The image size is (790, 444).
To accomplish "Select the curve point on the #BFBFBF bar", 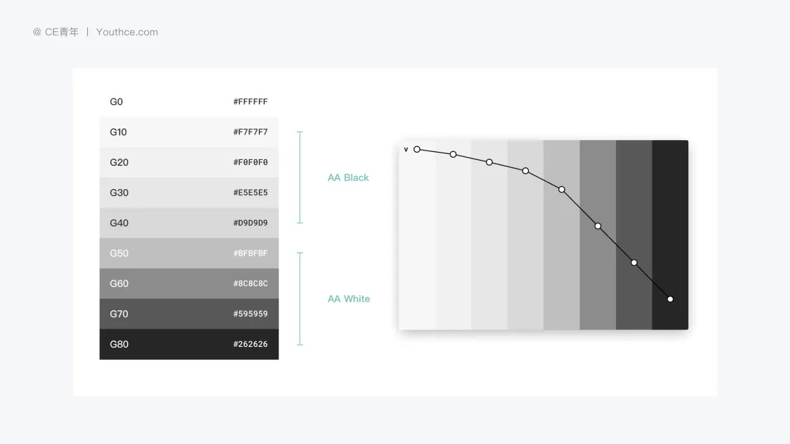I will [562, 190].
